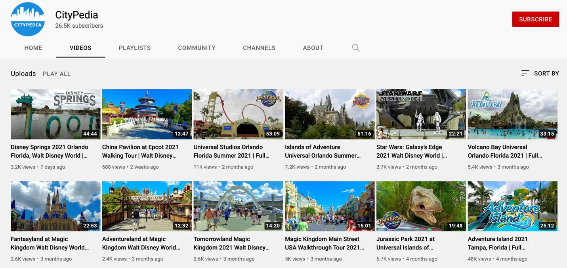Subscribe to the CityPedia channel
567x268 pixels.
(535, 19)
